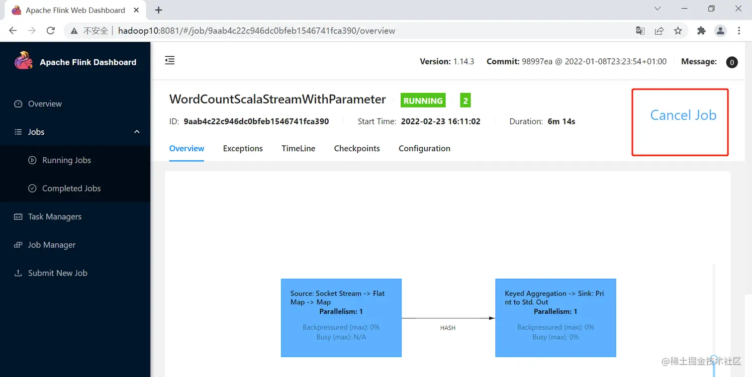752x377 pixels.
Task: Share this page using the share icon
Action: click(659, 31)
